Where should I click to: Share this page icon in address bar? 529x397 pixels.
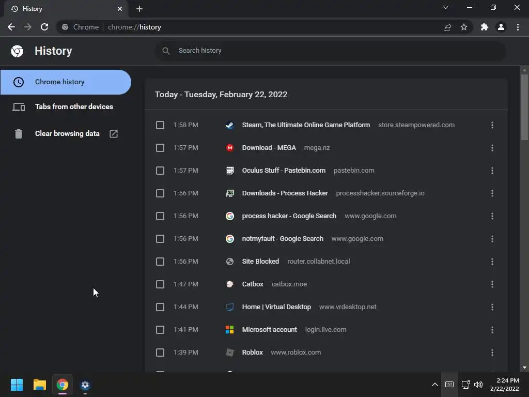tap(447, 27)
